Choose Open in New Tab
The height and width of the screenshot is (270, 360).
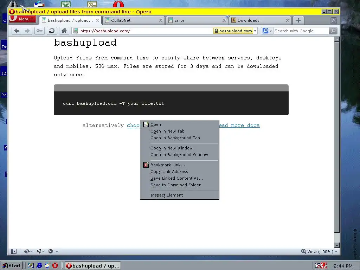tap(180, 131)
